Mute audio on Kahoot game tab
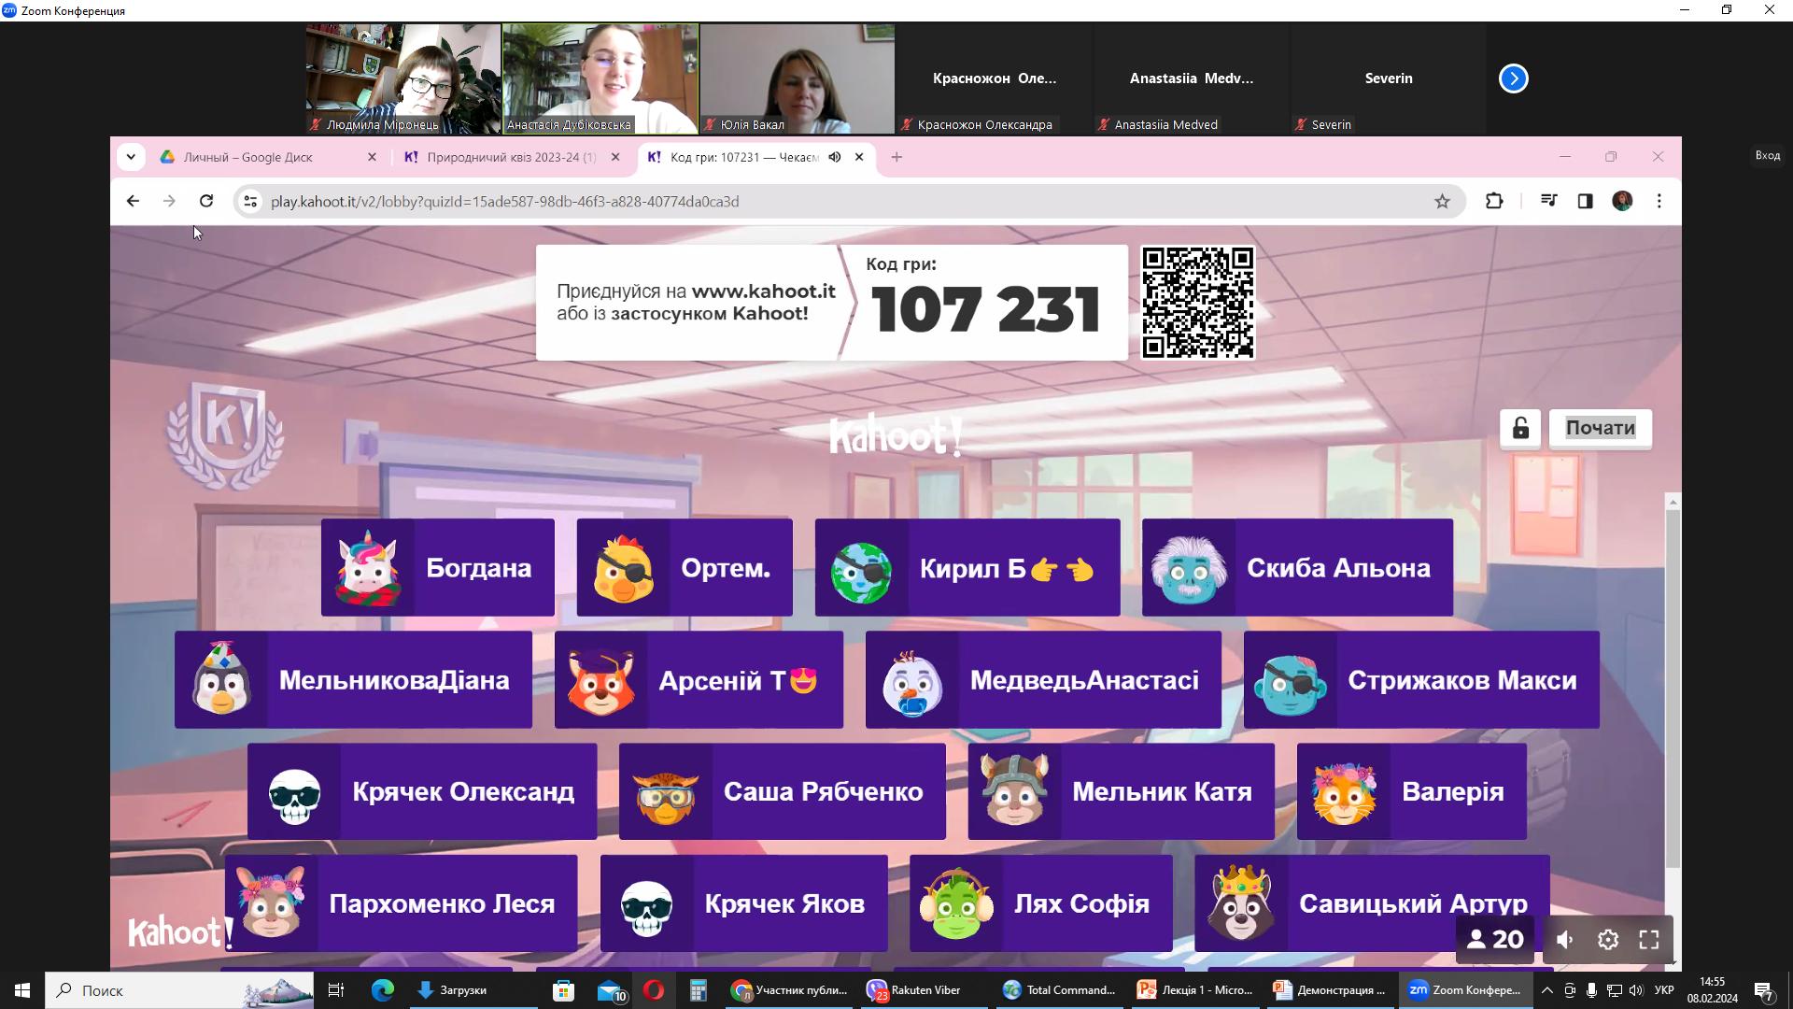This screenshot has height=1009, width=1793. click(835, 157)
